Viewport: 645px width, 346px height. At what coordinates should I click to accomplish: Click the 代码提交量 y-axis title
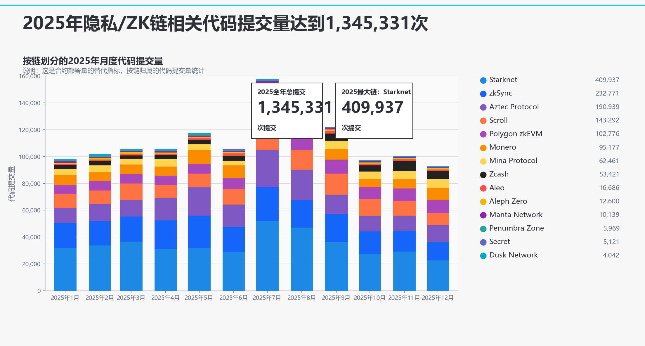[11, 184]
